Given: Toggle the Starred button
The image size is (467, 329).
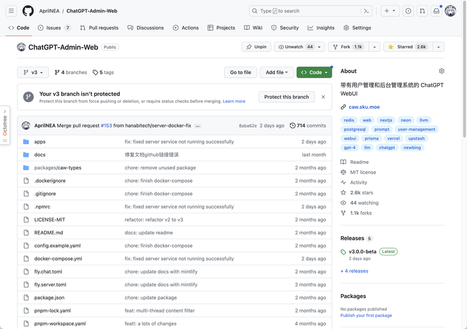Looking at the screenshot, I should click(408, 47).
